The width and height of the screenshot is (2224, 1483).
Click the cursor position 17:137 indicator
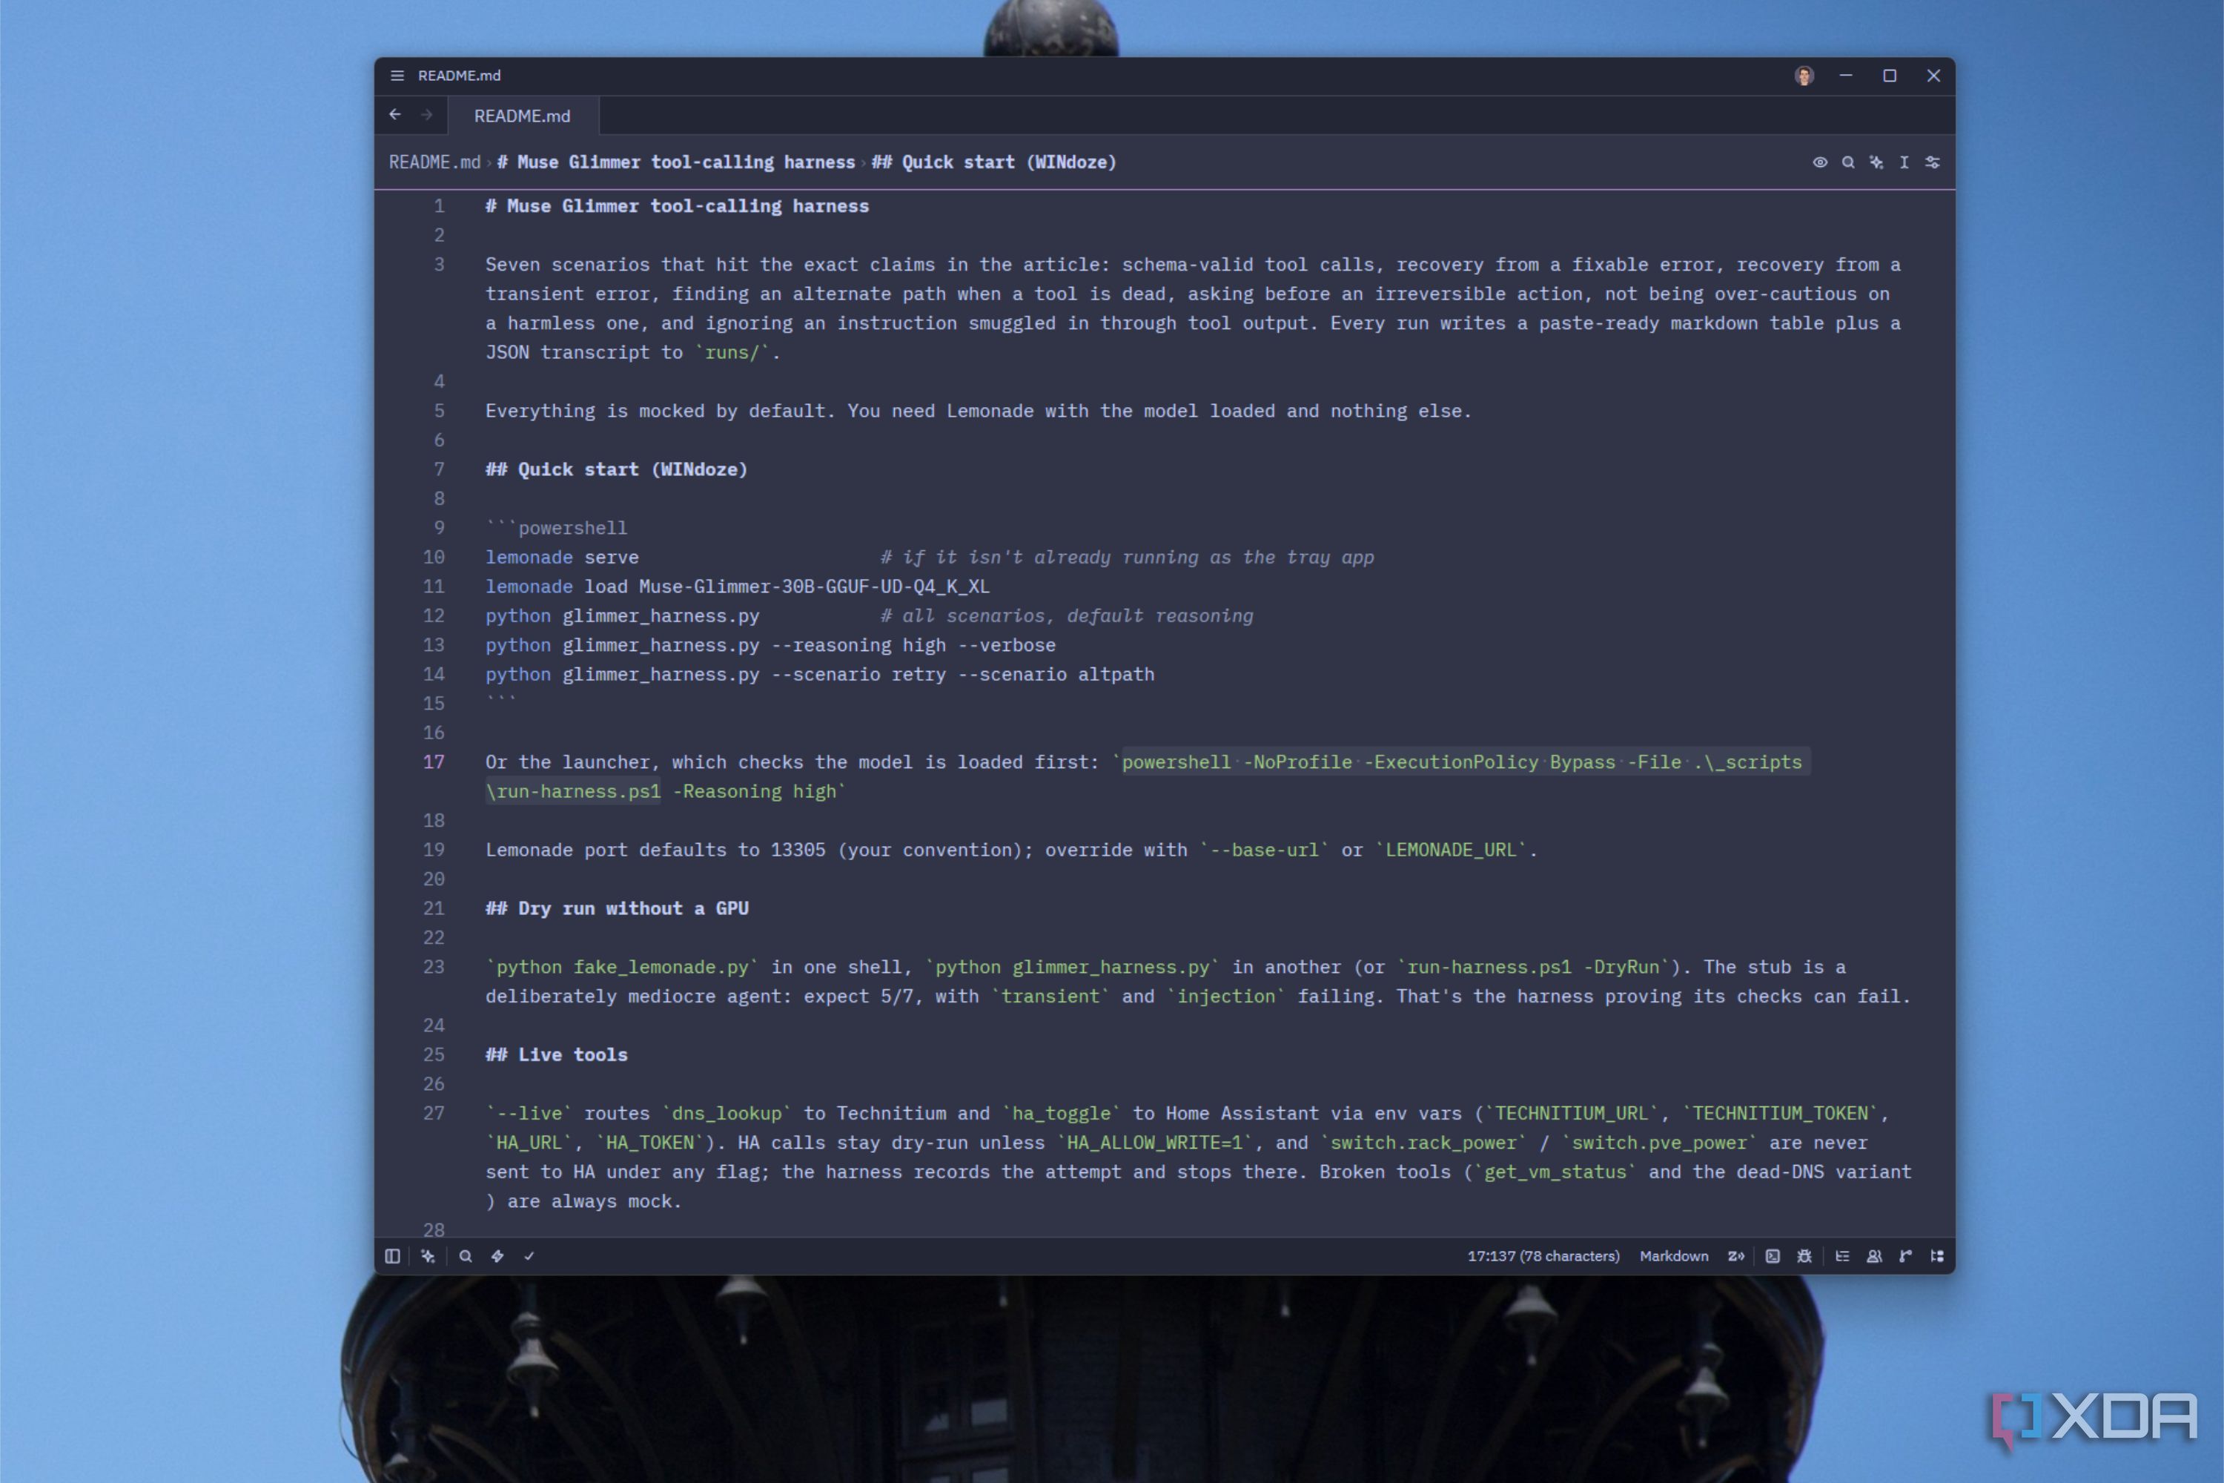click(x=1543, y=1256)
